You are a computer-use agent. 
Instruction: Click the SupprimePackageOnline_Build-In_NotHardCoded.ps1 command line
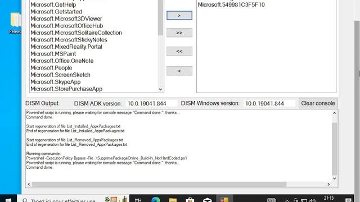(106, 158)
